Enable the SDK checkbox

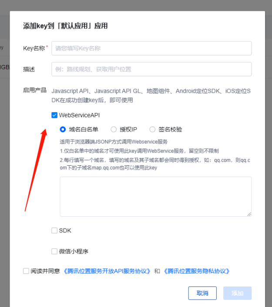[x=54, y=230]
